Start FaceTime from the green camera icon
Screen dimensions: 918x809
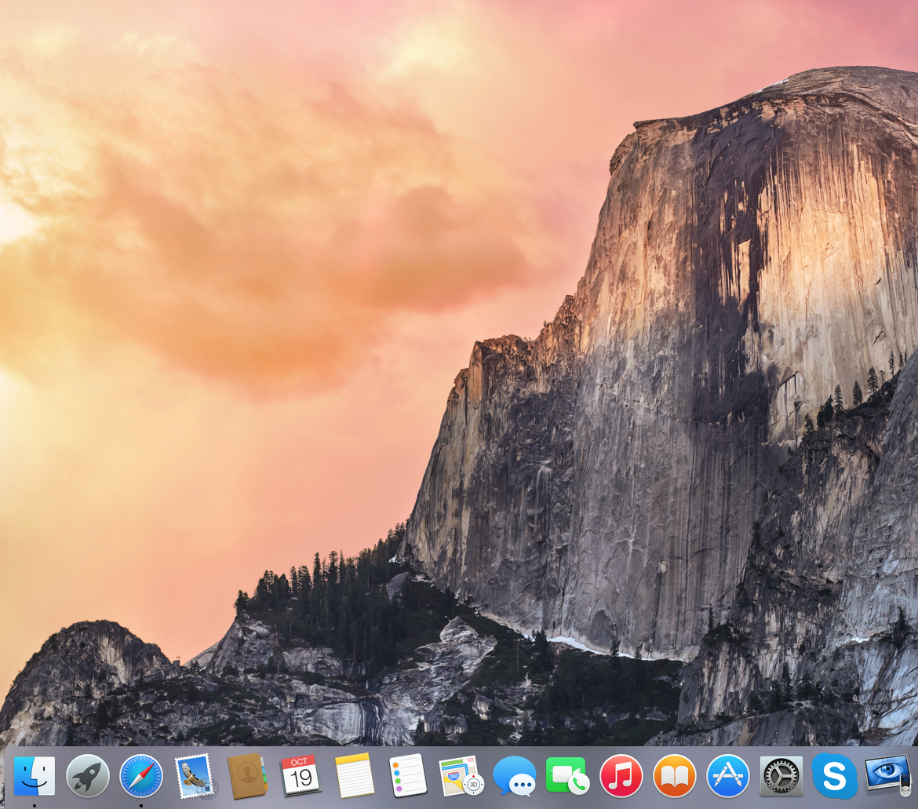point(567,776)
